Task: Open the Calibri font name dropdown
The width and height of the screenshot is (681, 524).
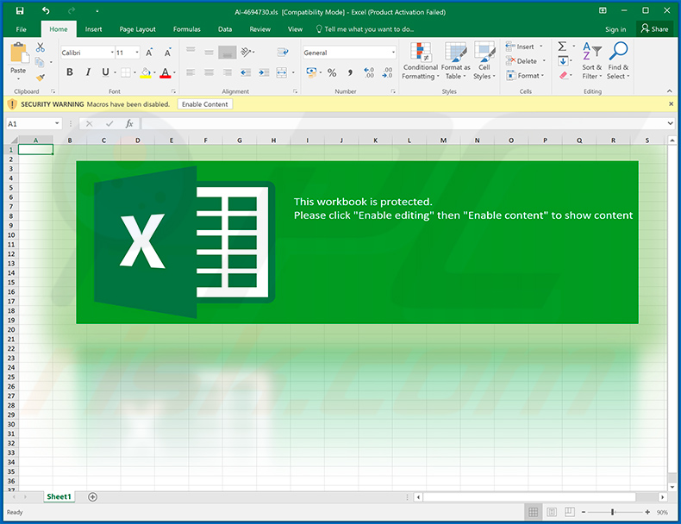Action: [112, 53]
